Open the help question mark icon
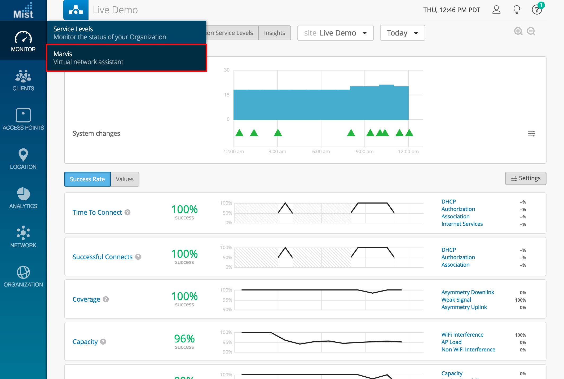 [537, 10]
